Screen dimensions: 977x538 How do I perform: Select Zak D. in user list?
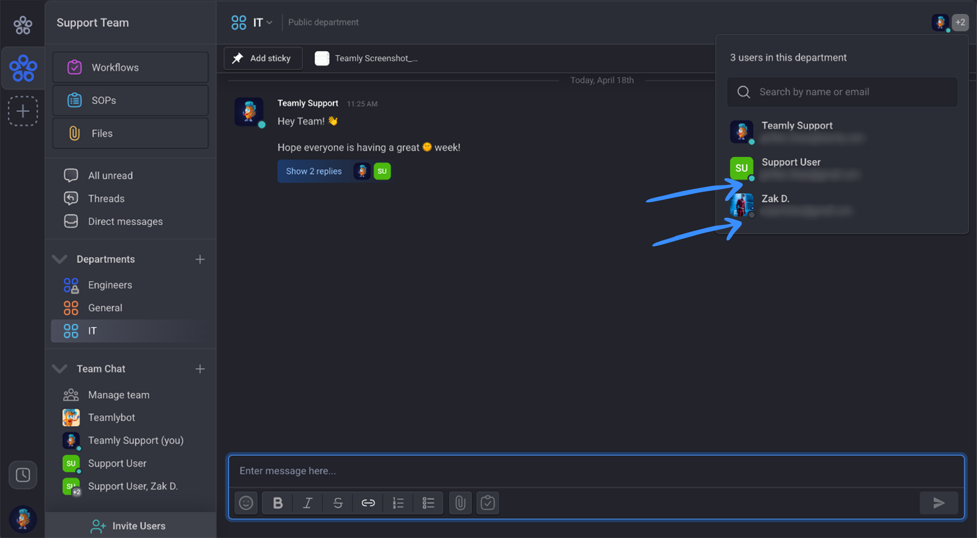point(842,204)
